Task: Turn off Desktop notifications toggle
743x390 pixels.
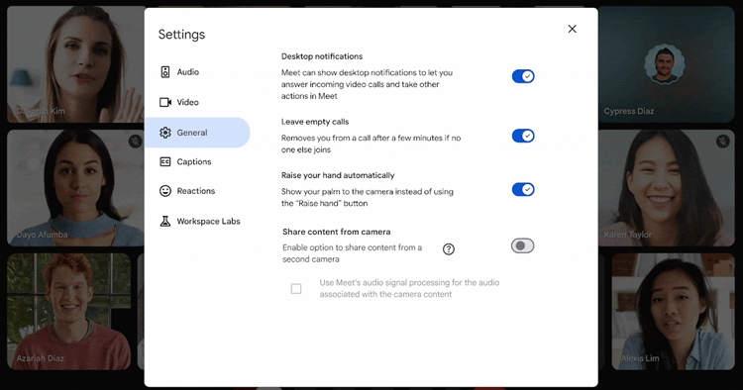Action: click(523, 76)
